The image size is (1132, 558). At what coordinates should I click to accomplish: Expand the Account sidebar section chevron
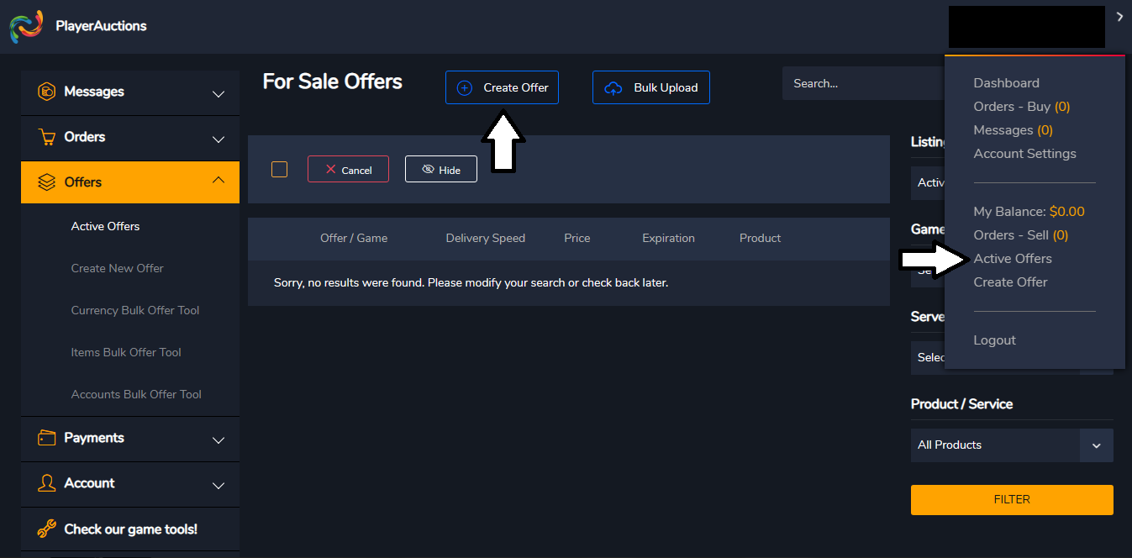[219, 486]
